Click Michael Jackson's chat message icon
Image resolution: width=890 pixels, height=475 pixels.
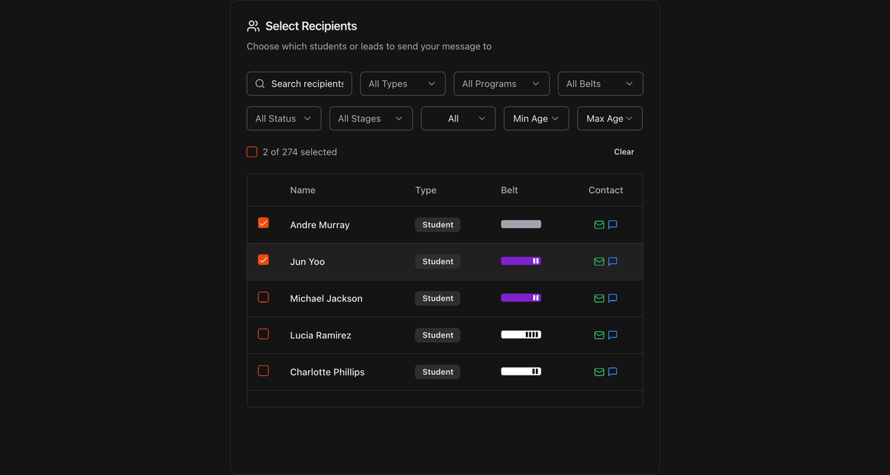[613, 298]
